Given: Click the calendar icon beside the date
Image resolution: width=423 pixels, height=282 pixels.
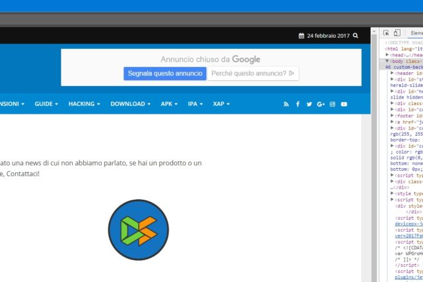Looking at the screenshot, I should point(301,36).
